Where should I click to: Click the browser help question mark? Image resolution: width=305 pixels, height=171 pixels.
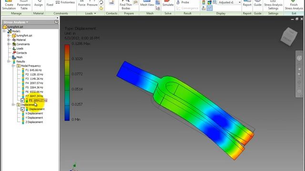point(56,22)
